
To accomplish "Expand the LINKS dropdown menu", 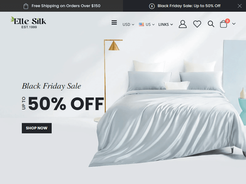I will (166, 25).
